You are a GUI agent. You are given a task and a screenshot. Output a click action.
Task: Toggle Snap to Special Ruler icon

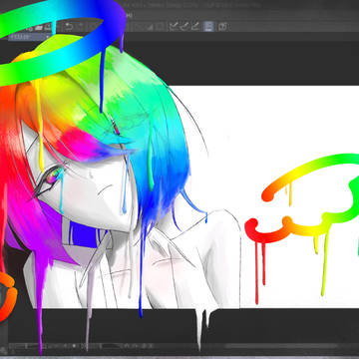(x=185, y=26)
